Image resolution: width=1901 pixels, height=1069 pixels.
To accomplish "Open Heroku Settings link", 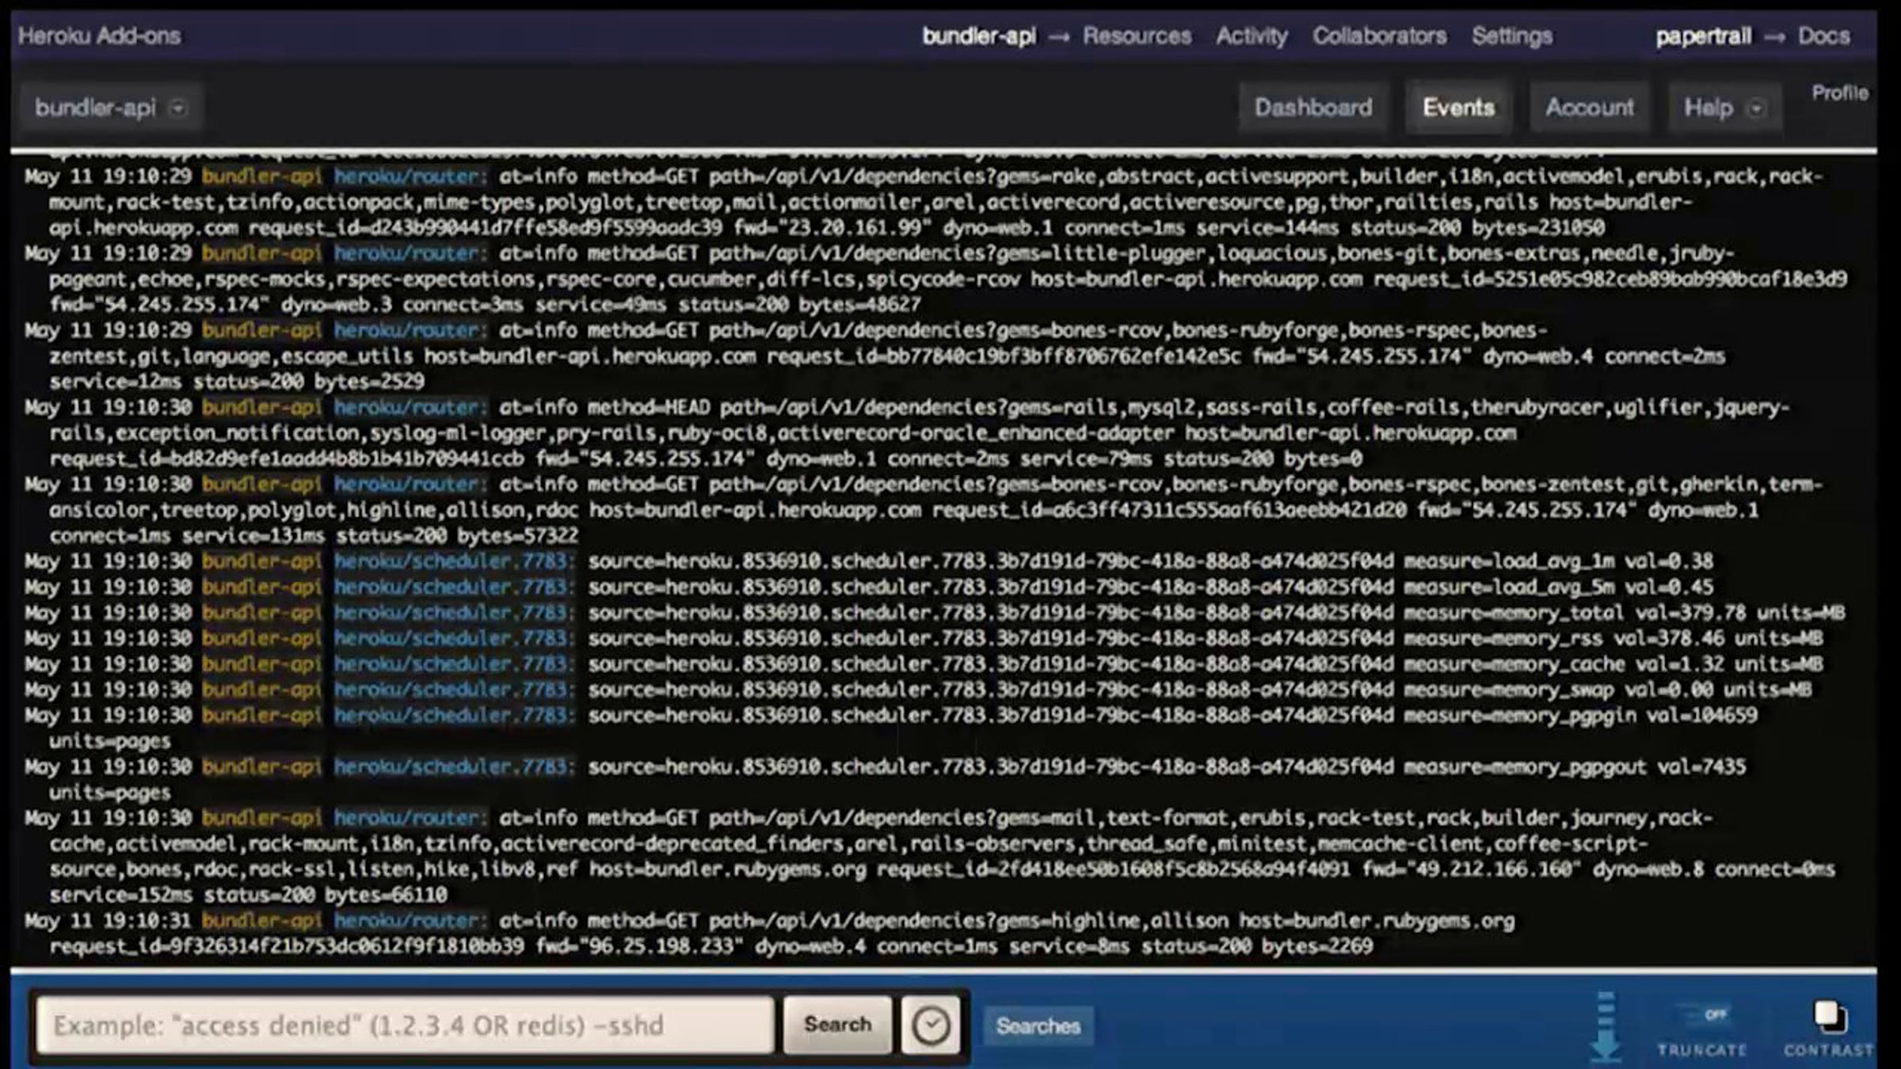I will 1511,36.
